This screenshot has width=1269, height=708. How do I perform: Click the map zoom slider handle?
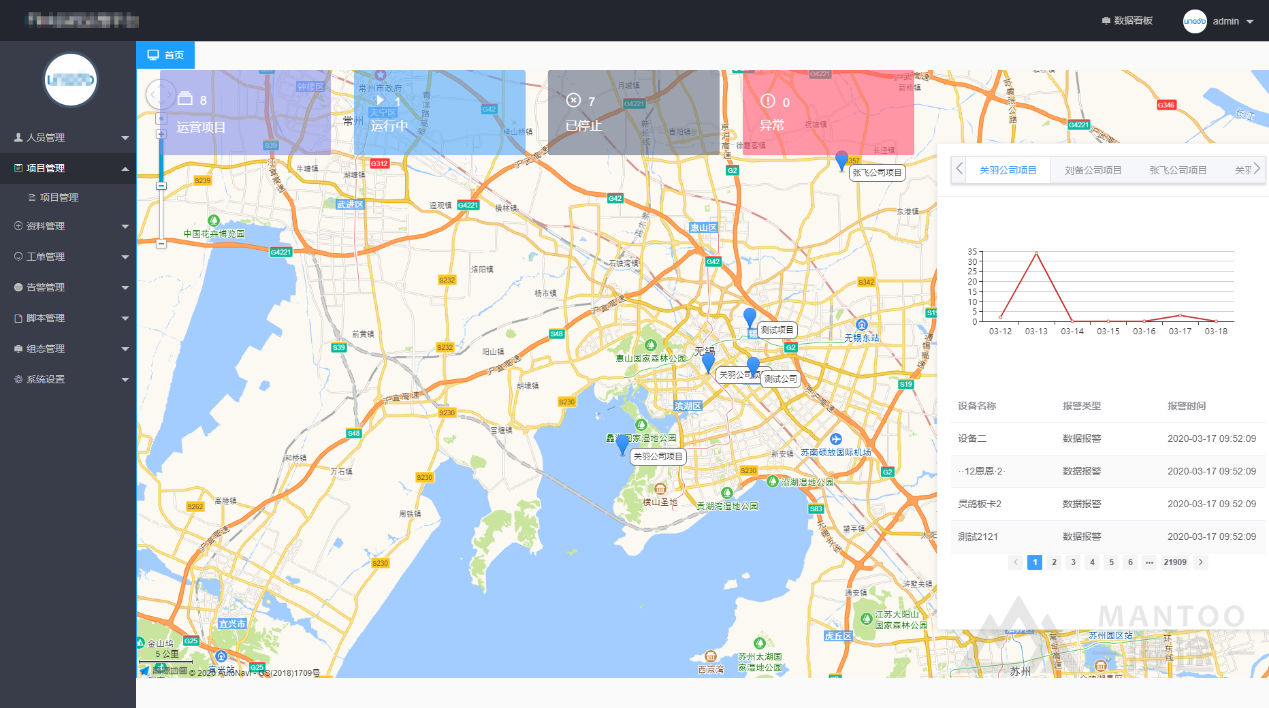(x=161, y=186)
